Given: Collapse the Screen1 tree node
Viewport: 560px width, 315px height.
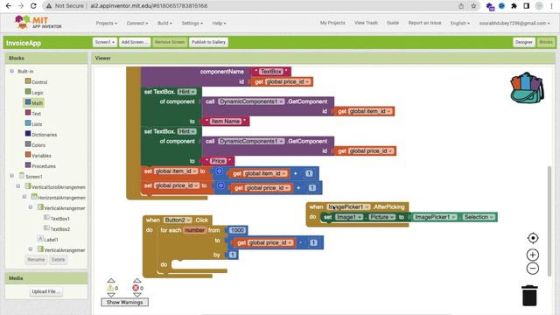Looking at the screenshot, I should coord(11,176).
